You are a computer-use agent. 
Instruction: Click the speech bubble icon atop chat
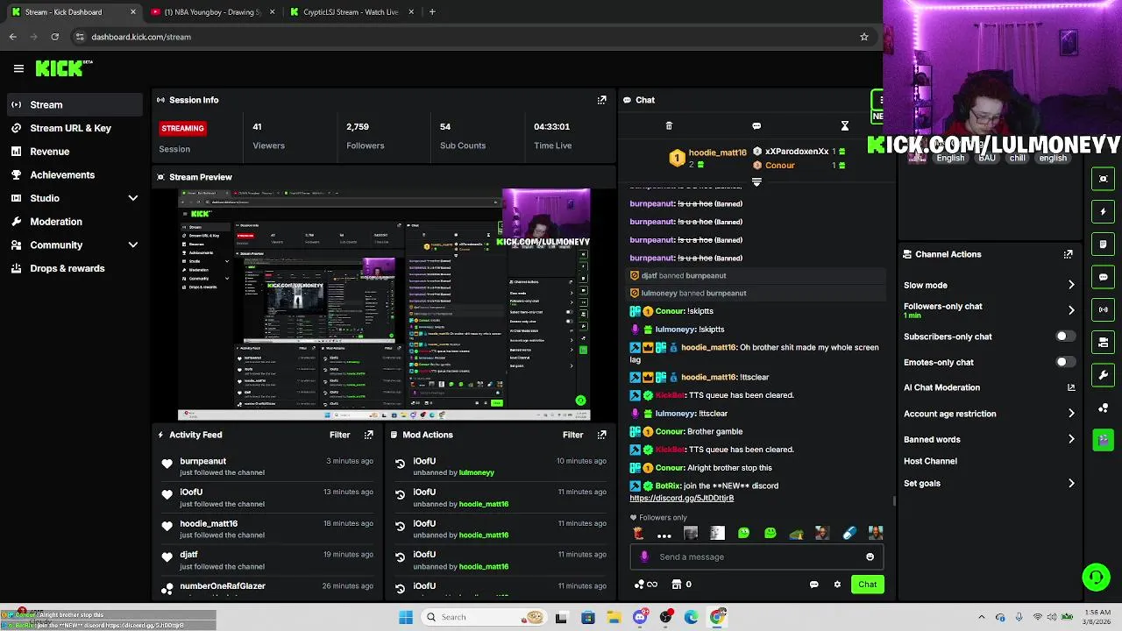(756, 126)
